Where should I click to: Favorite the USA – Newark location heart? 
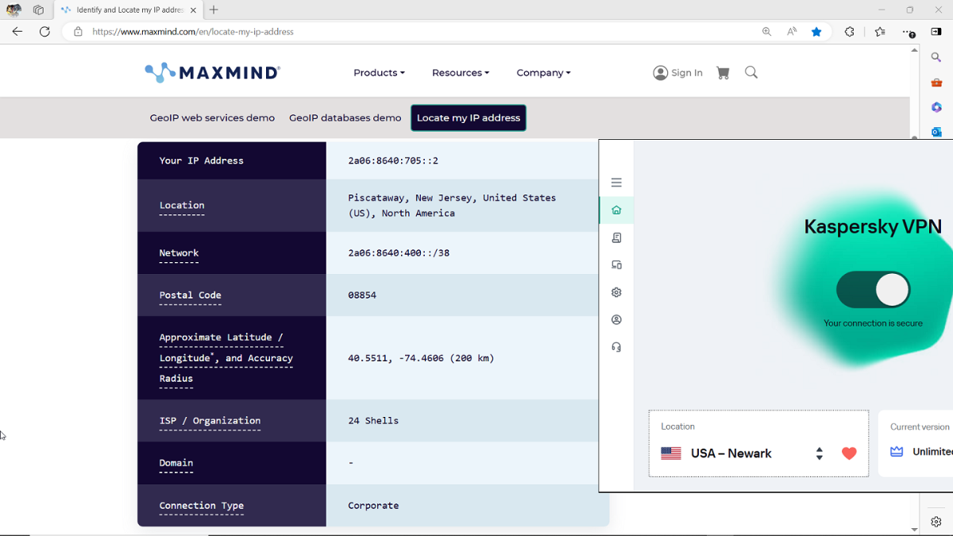click(x=849, y=453)
